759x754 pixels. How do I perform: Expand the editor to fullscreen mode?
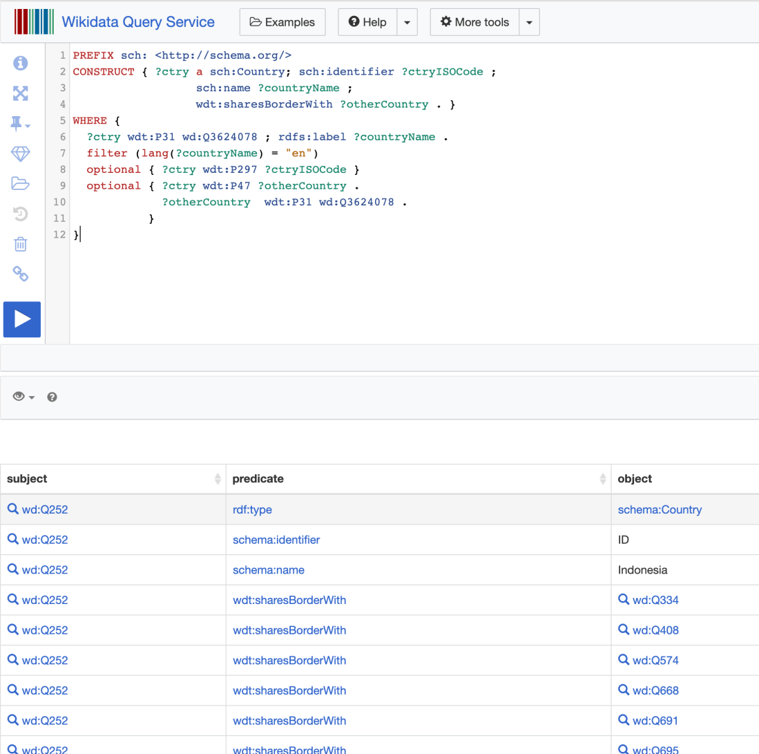pyautogui.click(x=20, y=93)
